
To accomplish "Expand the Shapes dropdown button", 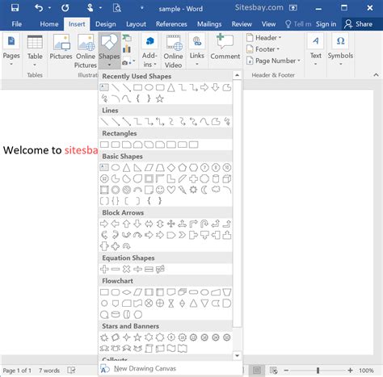I will [109, 51].
